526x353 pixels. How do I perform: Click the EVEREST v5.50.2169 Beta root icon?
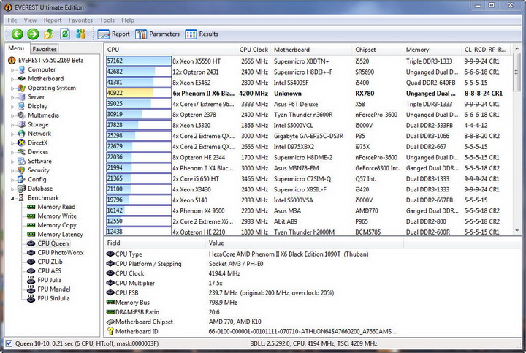[x=12, y=61]
